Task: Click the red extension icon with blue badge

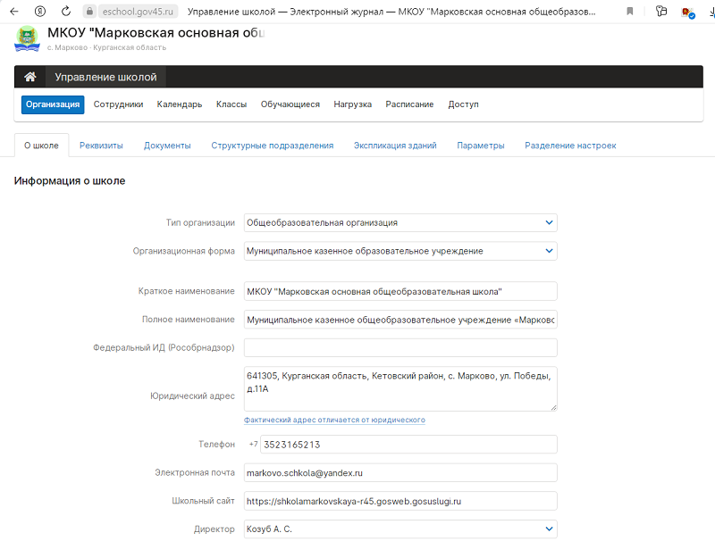Action: pos(687,12)
